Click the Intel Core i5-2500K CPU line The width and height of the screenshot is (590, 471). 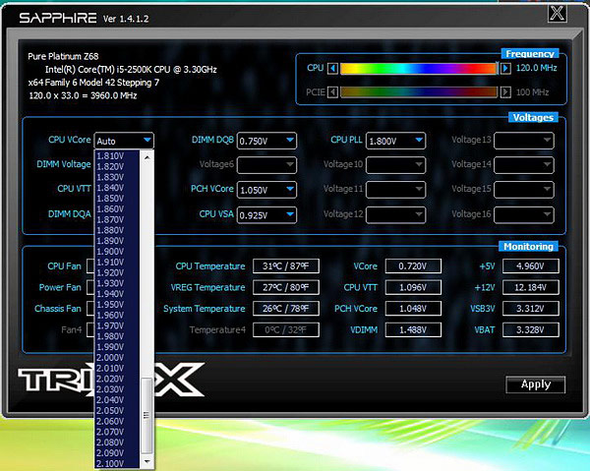[131, 70]
